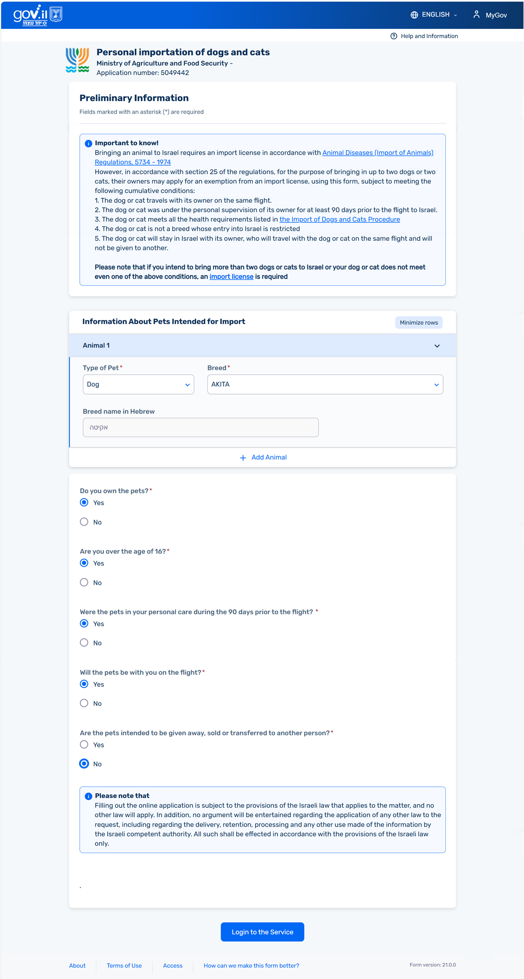
Task: Collapse the Animal 1 row chevron
Action: (437, 346)
